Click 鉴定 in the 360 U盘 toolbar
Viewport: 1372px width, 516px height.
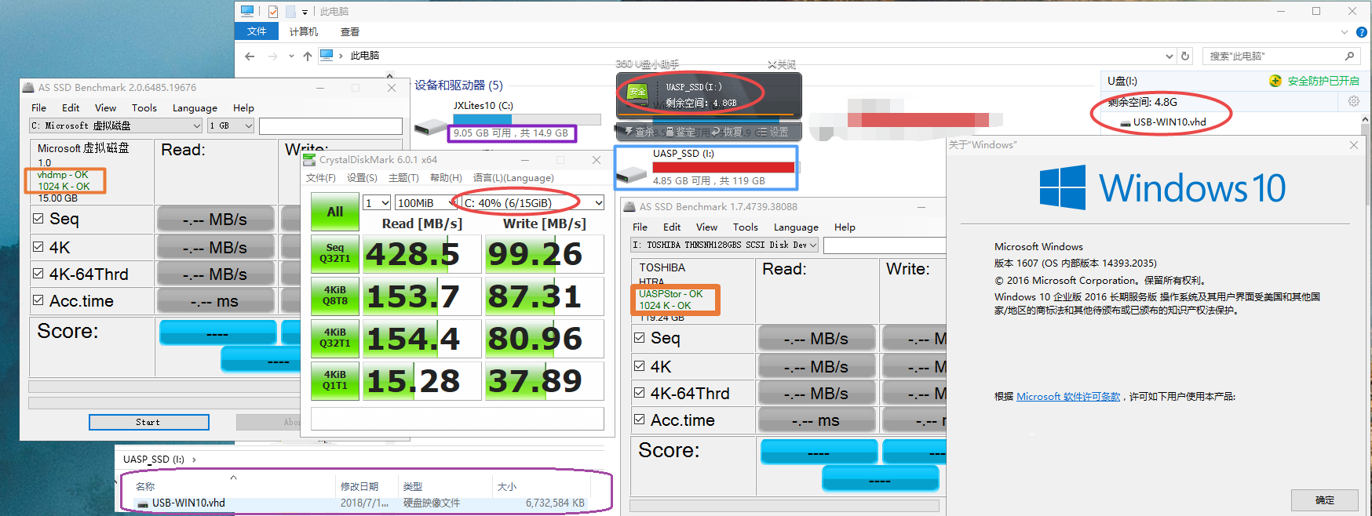click(x=680, y=132)
